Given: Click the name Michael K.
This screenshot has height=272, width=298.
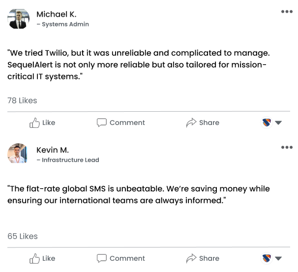Looking at the screenshot, I should coord(56,14).
